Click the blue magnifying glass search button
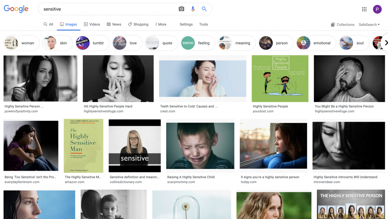The height and width of the screenshot is (219, 388). 204,9
